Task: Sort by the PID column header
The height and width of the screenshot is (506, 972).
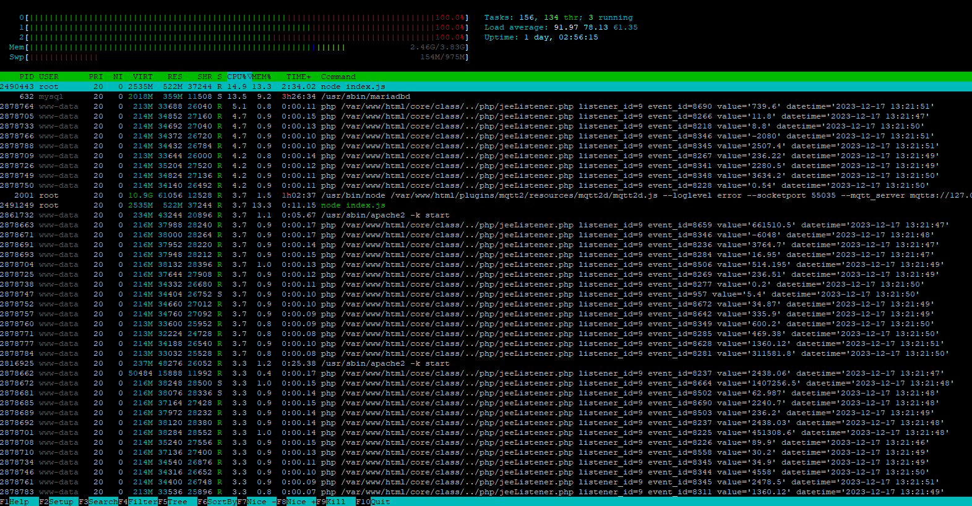Action: pos(27,77)
